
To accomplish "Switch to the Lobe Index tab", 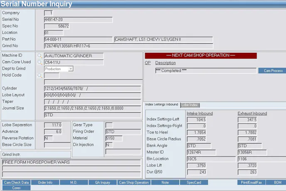I will pos(190,105).
